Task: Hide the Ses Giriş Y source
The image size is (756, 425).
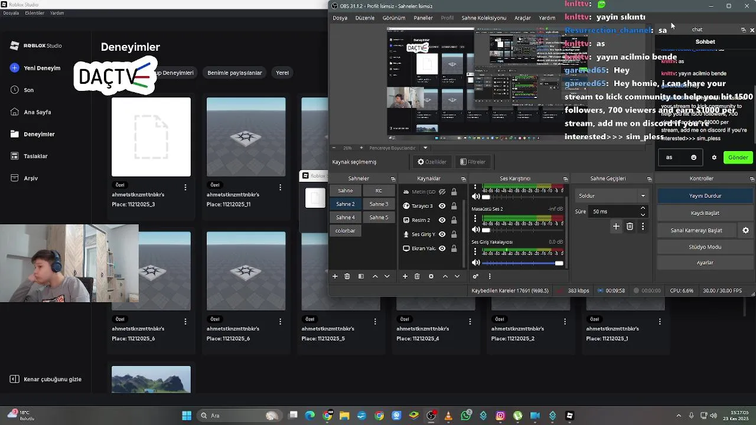Action: click(x=442, y=234)
